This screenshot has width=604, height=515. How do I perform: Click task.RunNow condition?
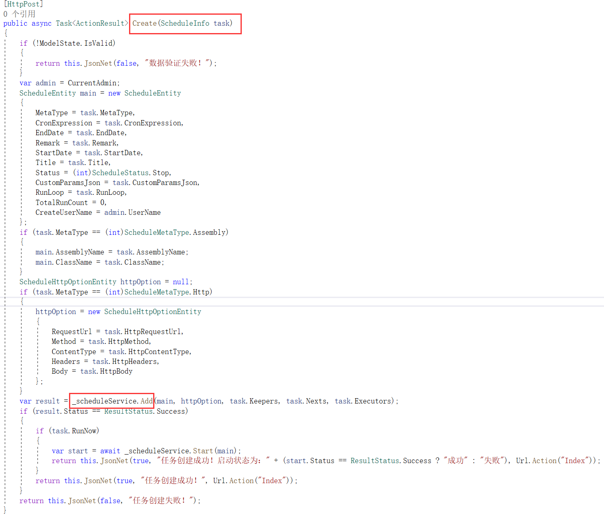coord(74,431)
